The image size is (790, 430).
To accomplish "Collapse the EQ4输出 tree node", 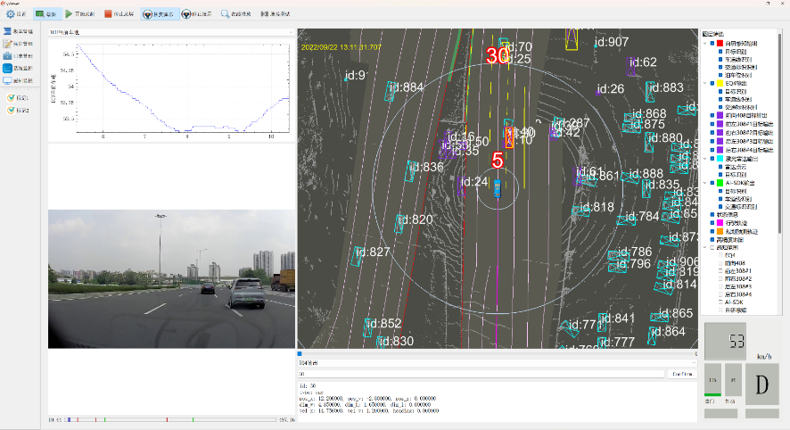I will pyautogui.click(x=705, y=83).
